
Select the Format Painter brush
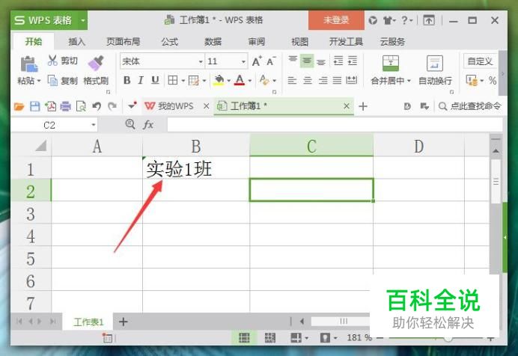pos(96,63)
